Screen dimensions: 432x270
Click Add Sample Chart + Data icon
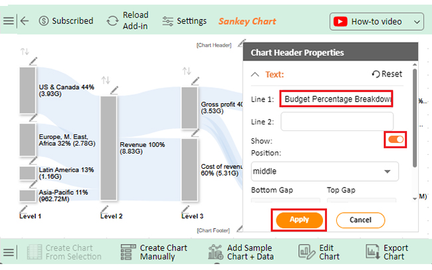215,251
